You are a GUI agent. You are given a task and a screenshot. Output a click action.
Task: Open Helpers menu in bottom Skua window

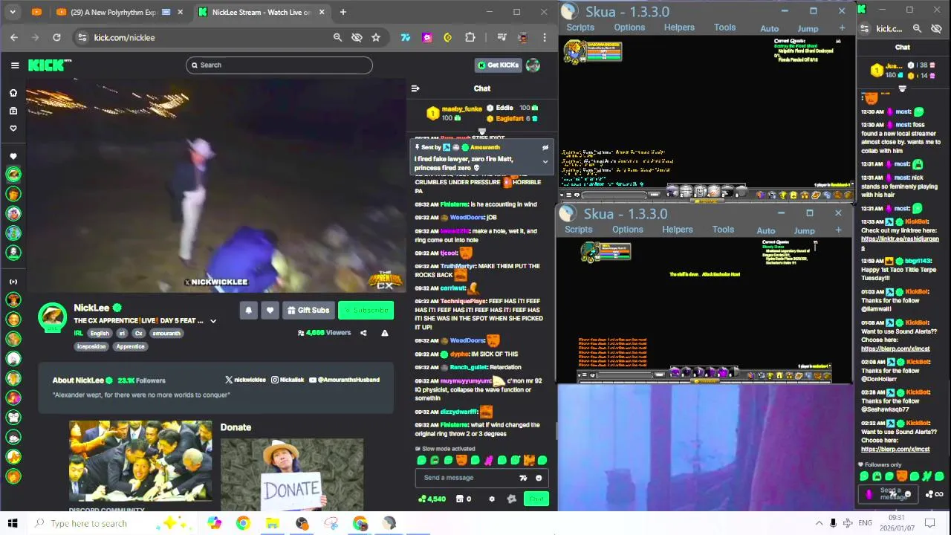678,230
